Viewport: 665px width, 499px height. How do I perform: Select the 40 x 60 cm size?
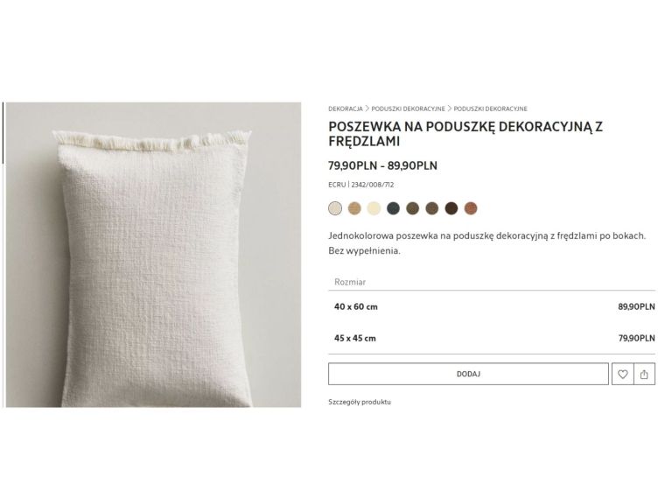pos(492,306)
